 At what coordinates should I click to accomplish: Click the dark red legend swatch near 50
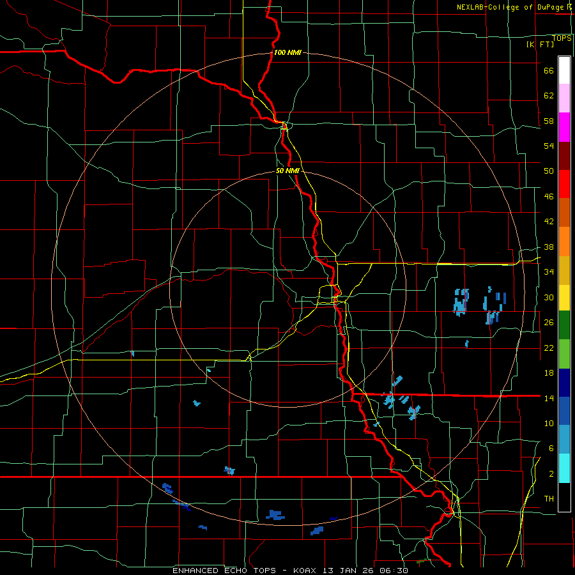click(564, 156)
